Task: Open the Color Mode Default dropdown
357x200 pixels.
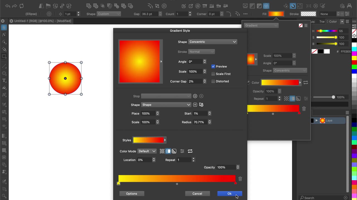Action: click(147, 151)
